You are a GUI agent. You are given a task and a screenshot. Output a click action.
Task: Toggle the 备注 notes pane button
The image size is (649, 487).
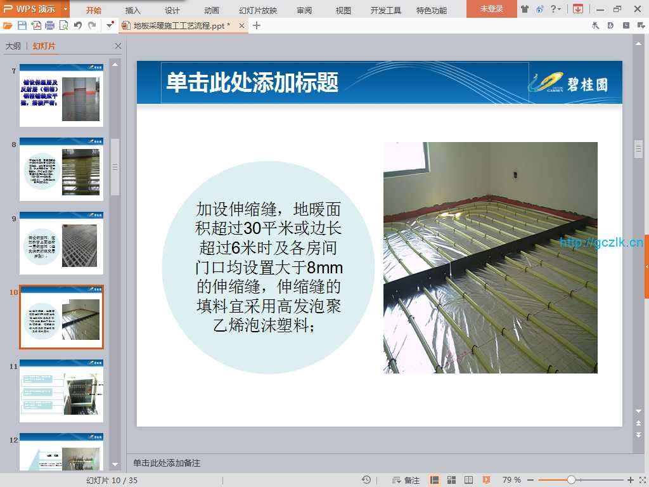(406, 480)
